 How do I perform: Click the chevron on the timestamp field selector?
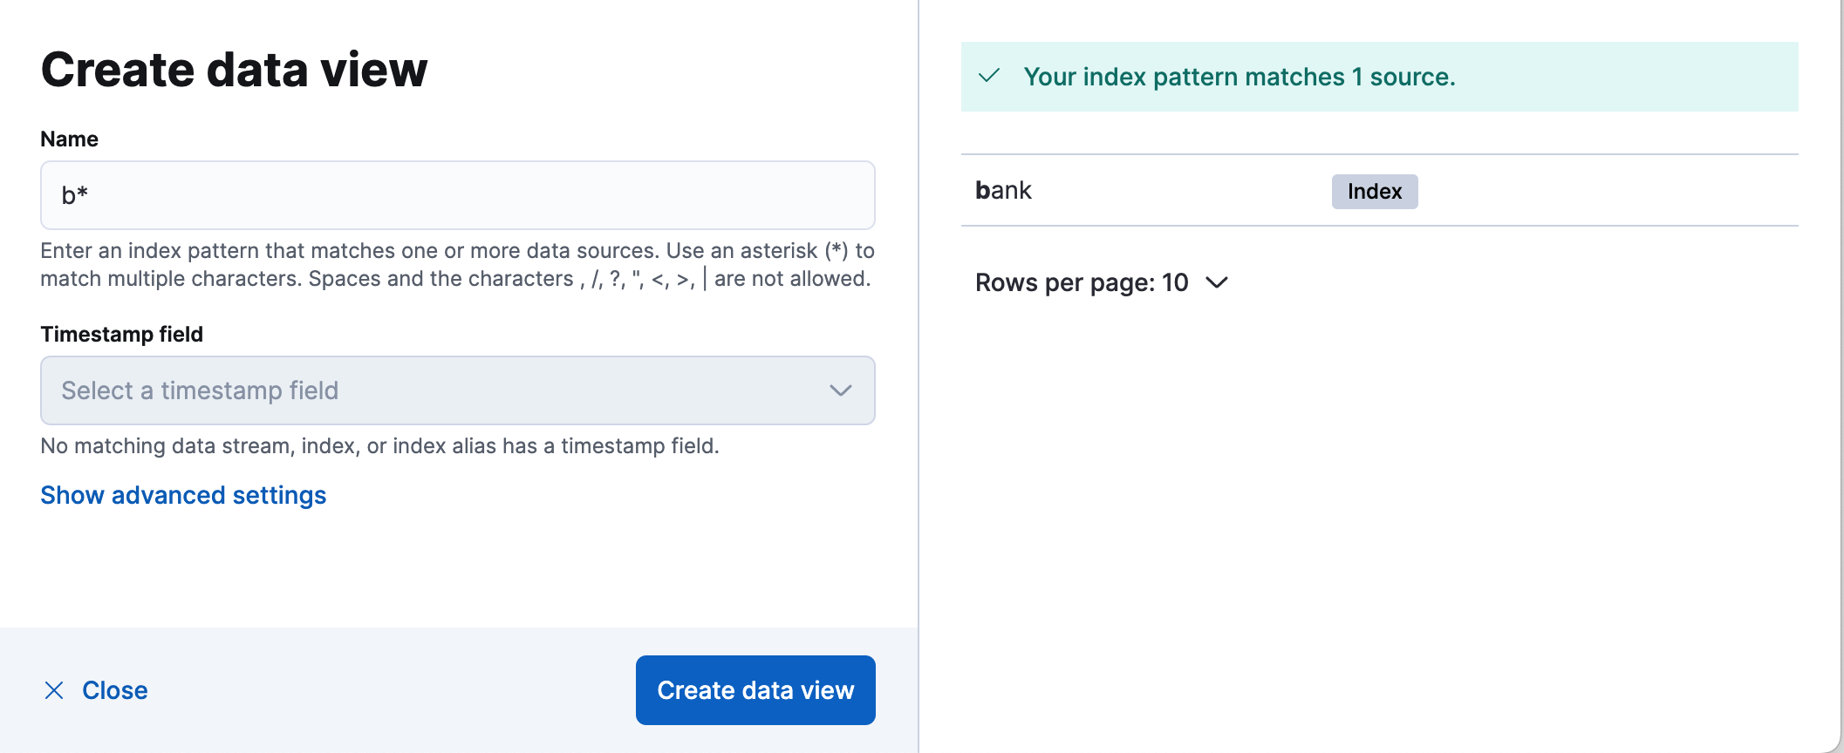(x=839, y=390)
